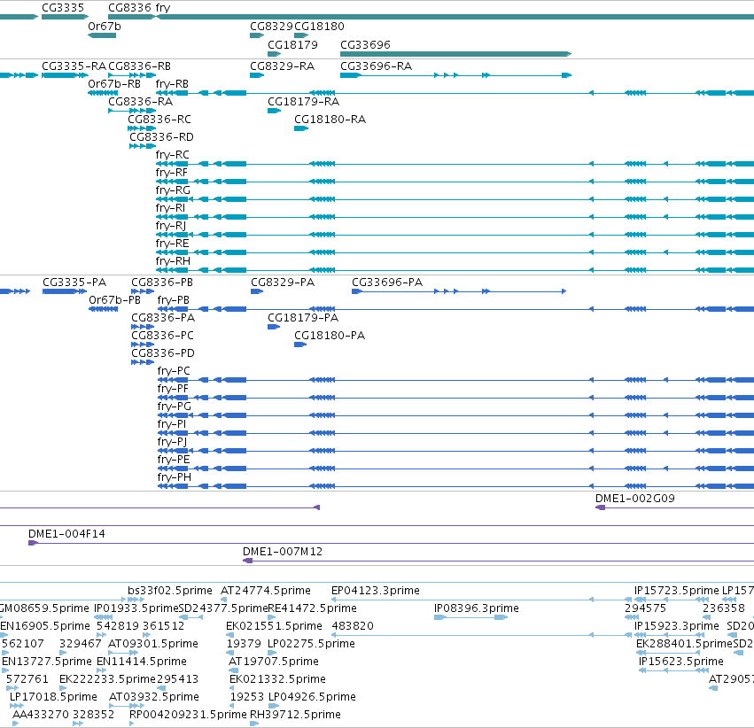Select the CG8336-PB protein label
The height and width of the screenshot is (728, 754).
tap(162, 283)
